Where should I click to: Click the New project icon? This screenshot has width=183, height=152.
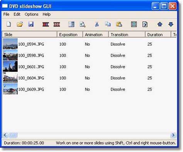[x=9, y=24]
